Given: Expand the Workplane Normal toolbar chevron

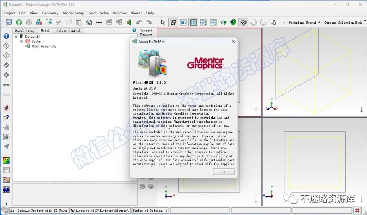Looking at the screenshot, I should click(x=319, y=22).
